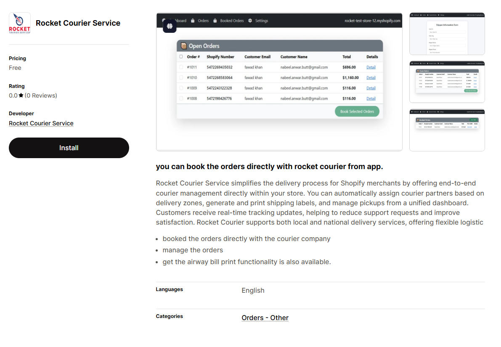The height and width of the screenshot is (347, 501).
Task: Open the Orders - Other category link
Action: point(265,318)
